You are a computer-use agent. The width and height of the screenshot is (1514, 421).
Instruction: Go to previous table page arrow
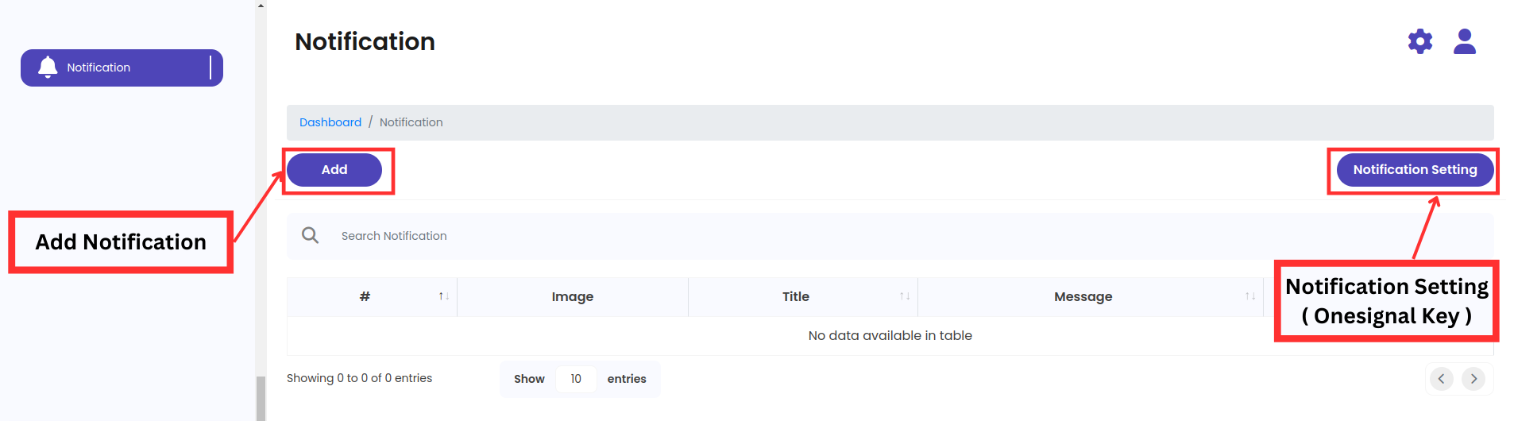(x=1441, y=379)
